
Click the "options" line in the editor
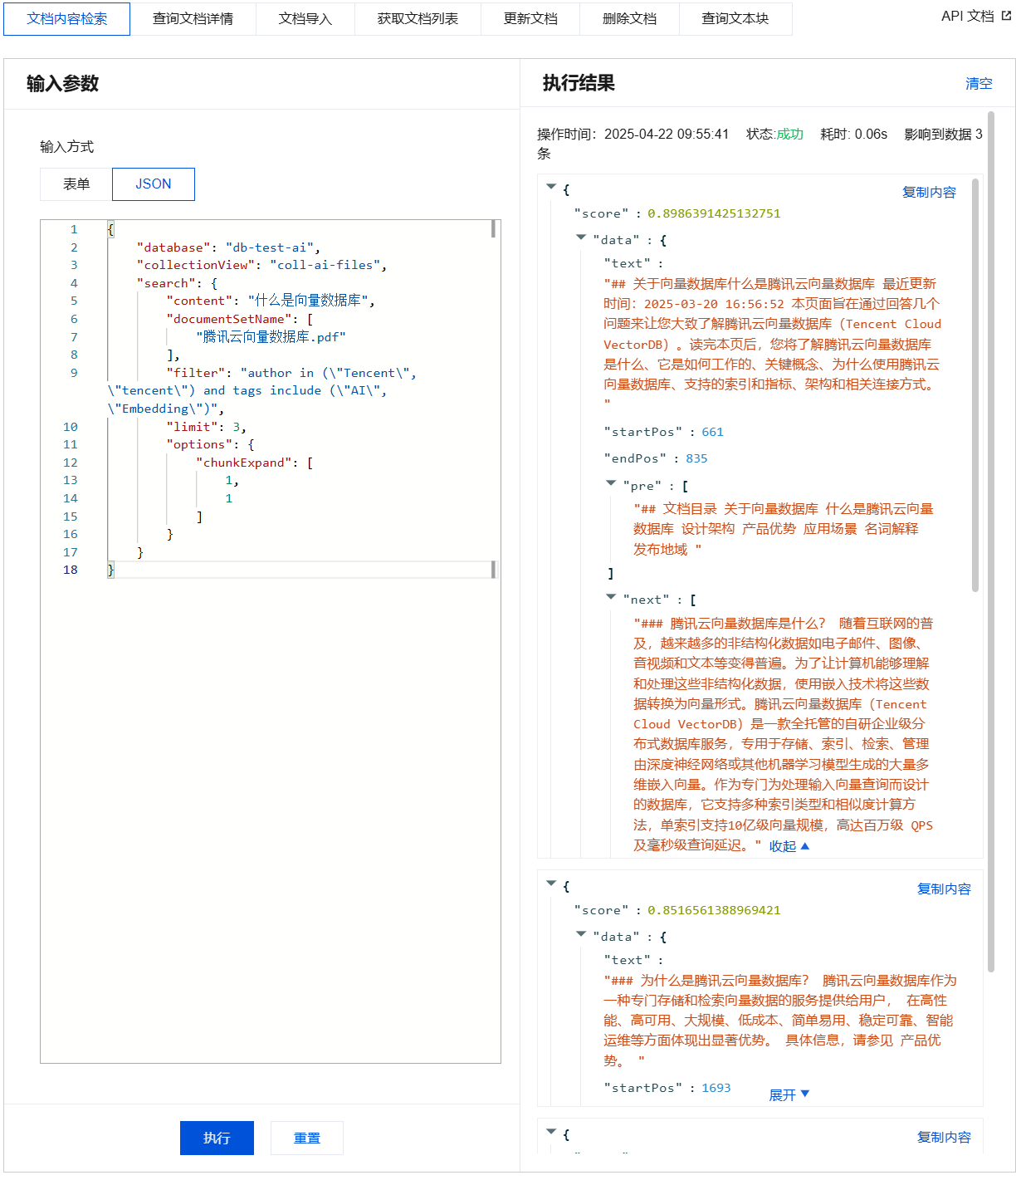tap(210, 444)
